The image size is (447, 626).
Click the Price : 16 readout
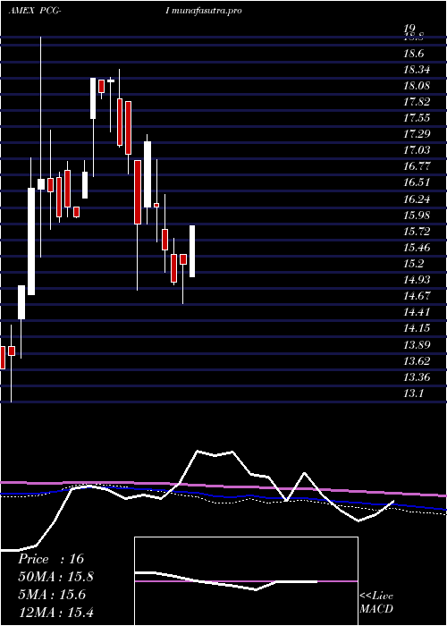51,559
